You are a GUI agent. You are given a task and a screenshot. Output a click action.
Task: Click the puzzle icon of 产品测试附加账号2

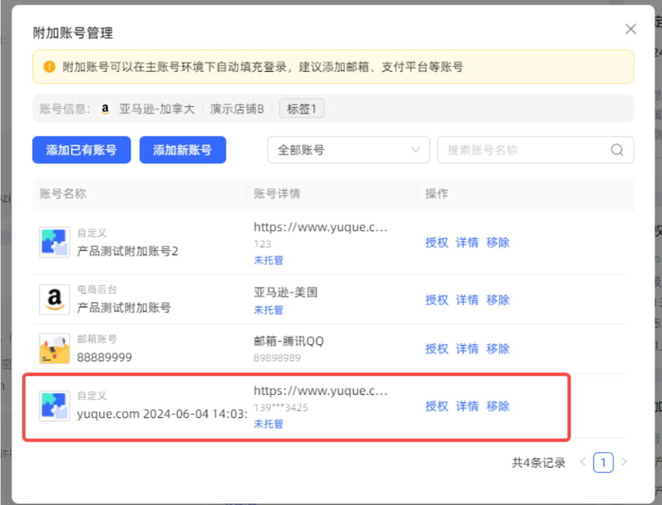[x=54, y=242]
